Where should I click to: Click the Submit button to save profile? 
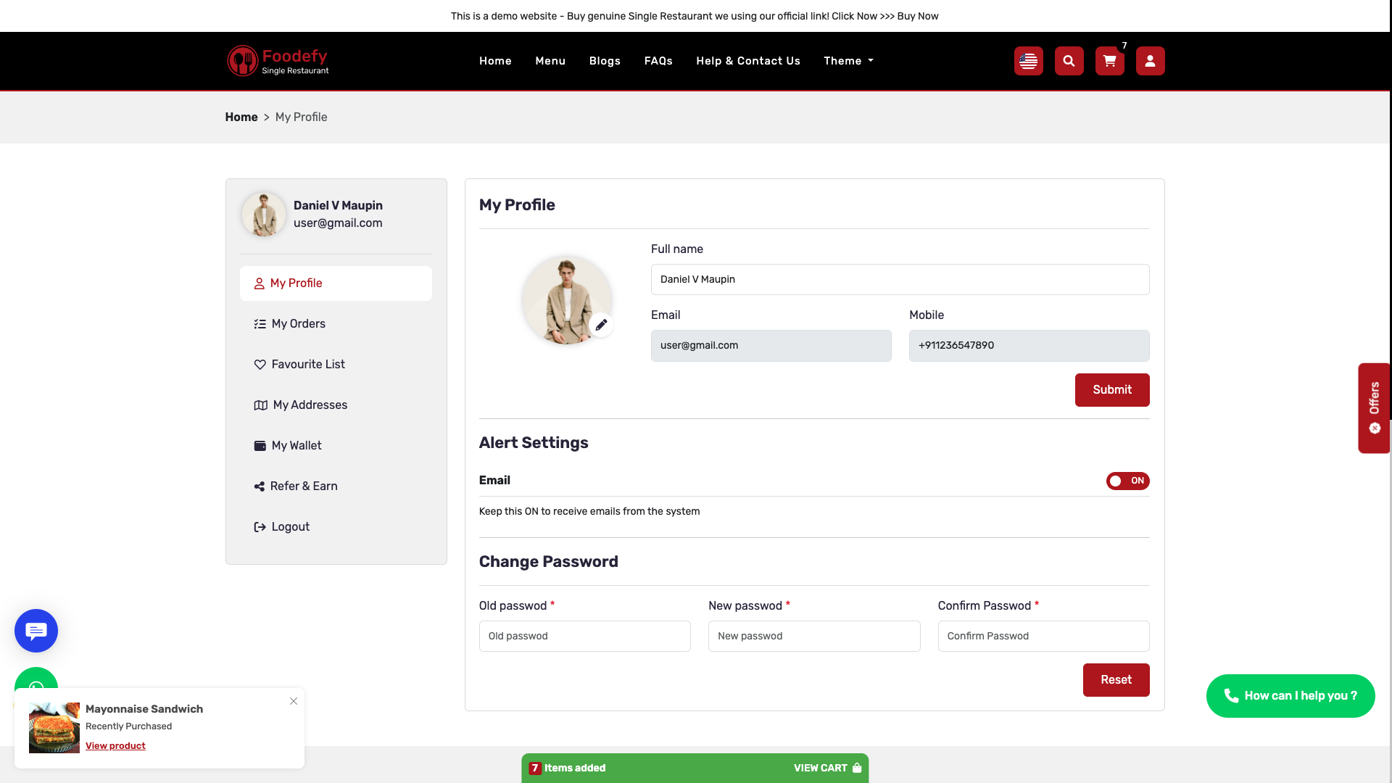(1112, 390)
